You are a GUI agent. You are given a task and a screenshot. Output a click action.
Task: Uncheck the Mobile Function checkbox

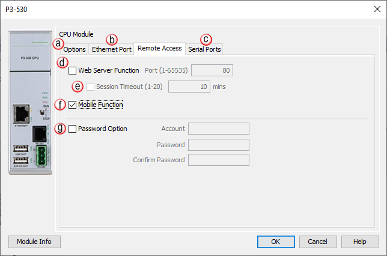click(x=73, y=105)
